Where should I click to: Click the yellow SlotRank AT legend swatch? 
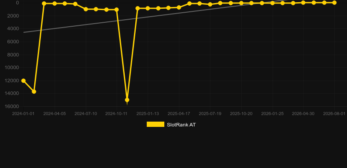[x=155, y=124]
